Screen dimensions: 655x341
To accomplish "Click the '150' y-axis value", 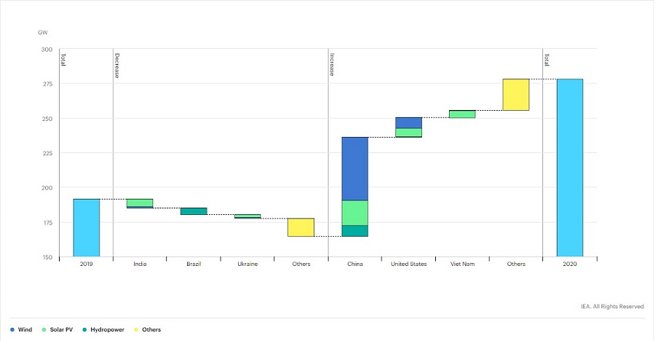I will [47, 257].
